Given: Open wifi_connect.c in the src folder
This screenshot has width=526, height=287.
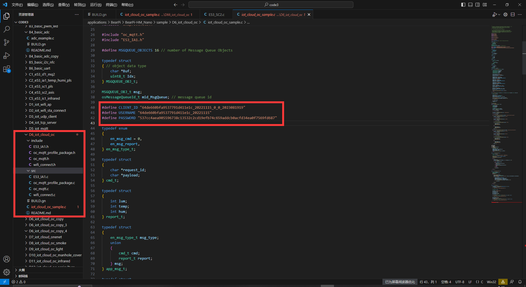Looking at the screenshot, I should pyautogui.click(x=44, y=195).
